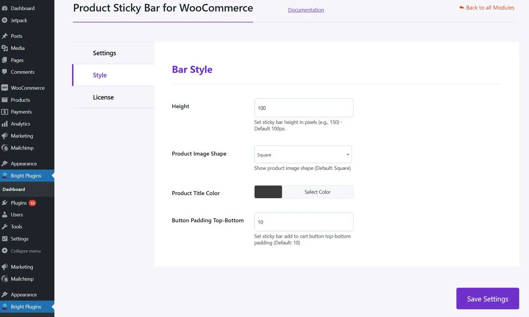Click the Product Sticky Bar for WooCommerce title
Viewport: 529px width, 317px height.
[x=163, y=8]
